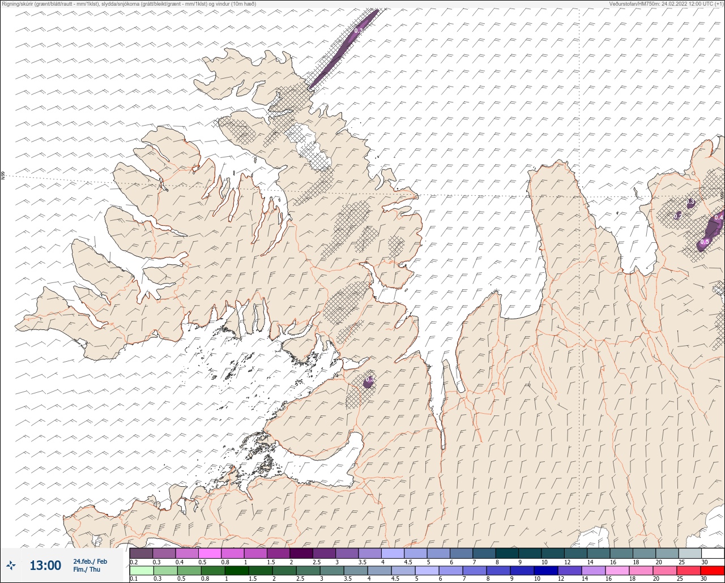Select lower legend dark green swatch labeled 1
Image resolution: width=725 pixels, height=583 pixels.
pos(237,571)
